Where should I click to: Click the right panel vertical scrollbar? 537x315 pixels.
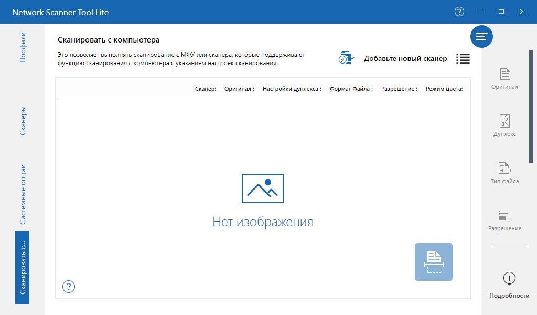click(x=531, y=106)
